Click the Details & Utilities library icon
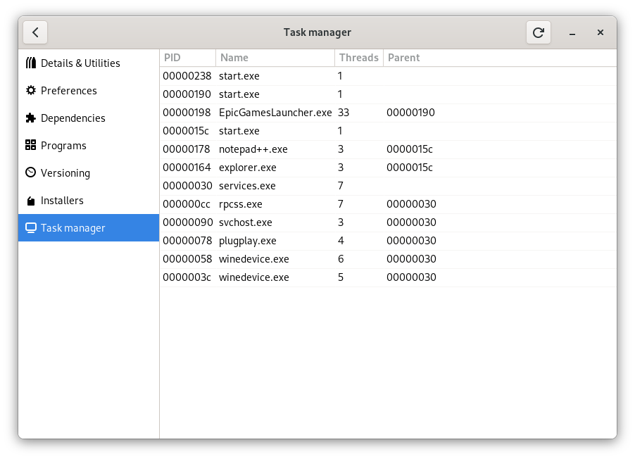This screenshot has width=635, height=459. pos(30,63)
